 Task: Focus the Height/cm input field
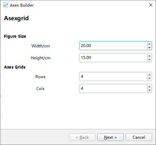pyautogui.click(x=113, y=58)
